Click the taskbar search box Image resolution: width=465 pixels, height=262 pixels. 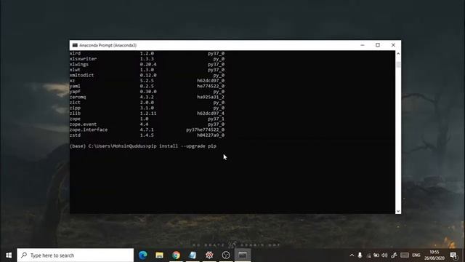point(76,255)
